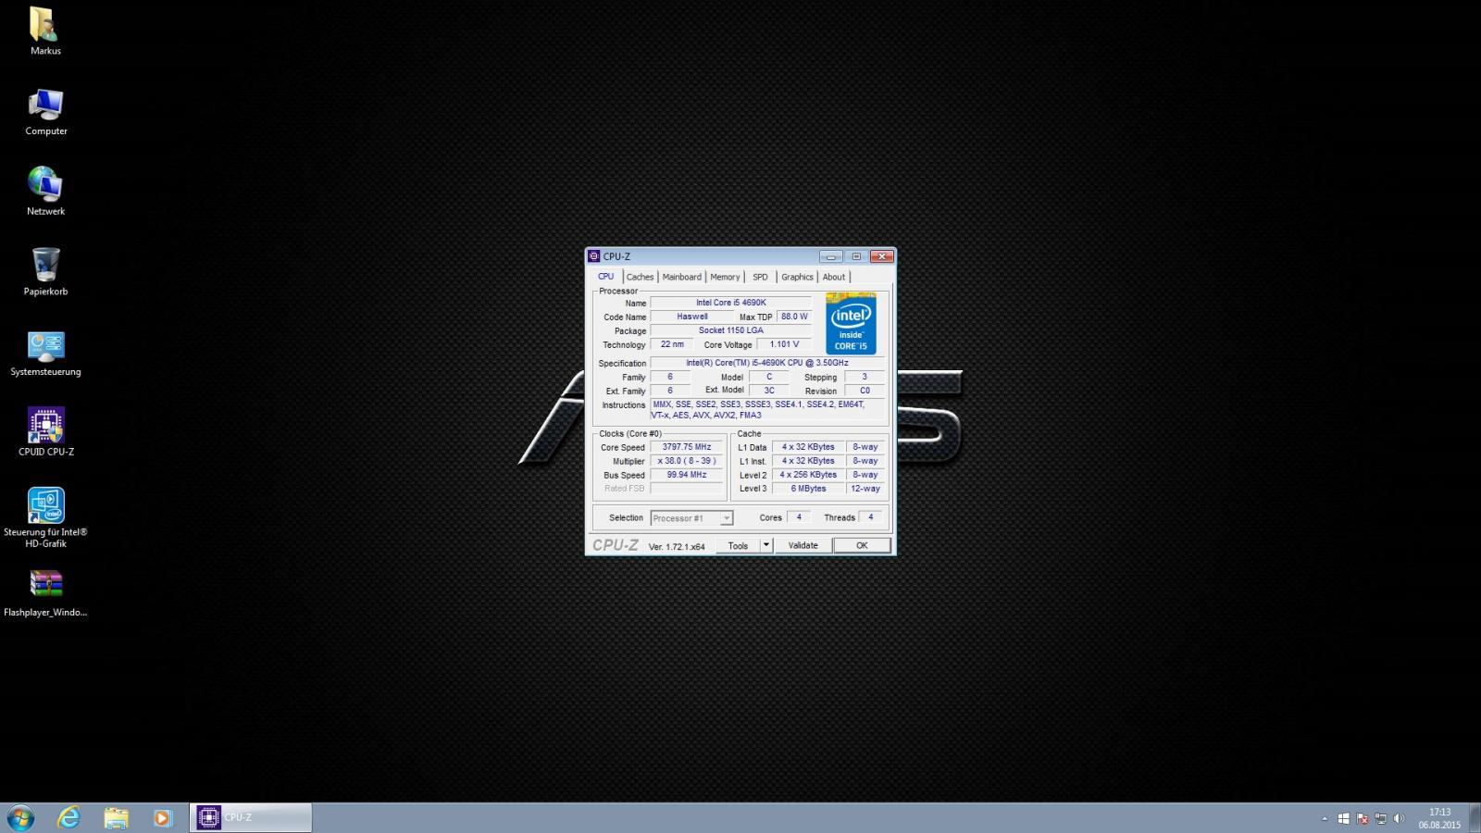Switch to the SPD tab
Viewport: 1481px width, 833px height.
[x=760, y=277]
